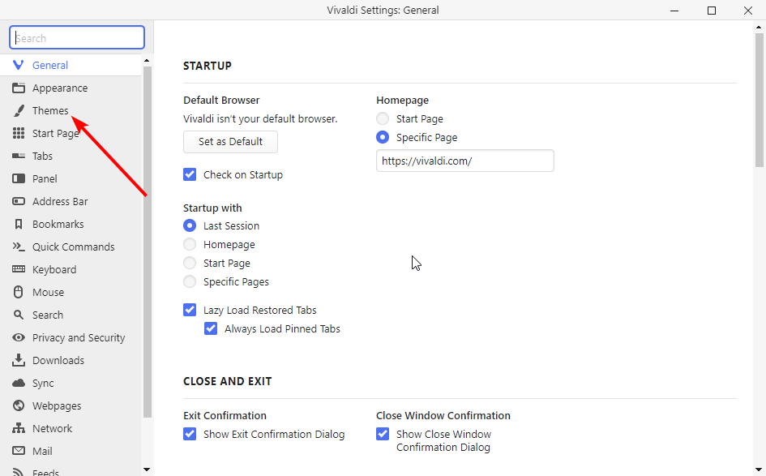Toggle Show Exit Confirmation Dialog
766x476 pixels.
tap(190, 434)
